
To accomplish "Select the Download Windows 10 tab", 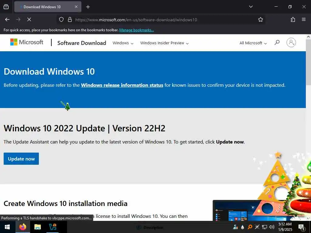I will (48, 7).
